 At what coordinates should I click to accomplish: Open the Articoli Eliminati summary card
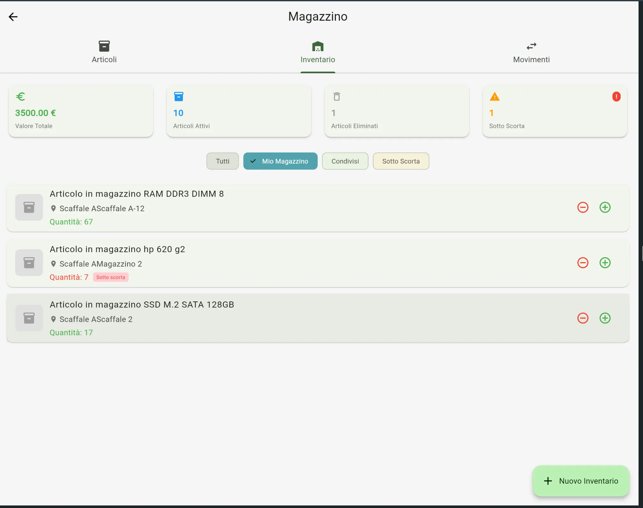397,111
